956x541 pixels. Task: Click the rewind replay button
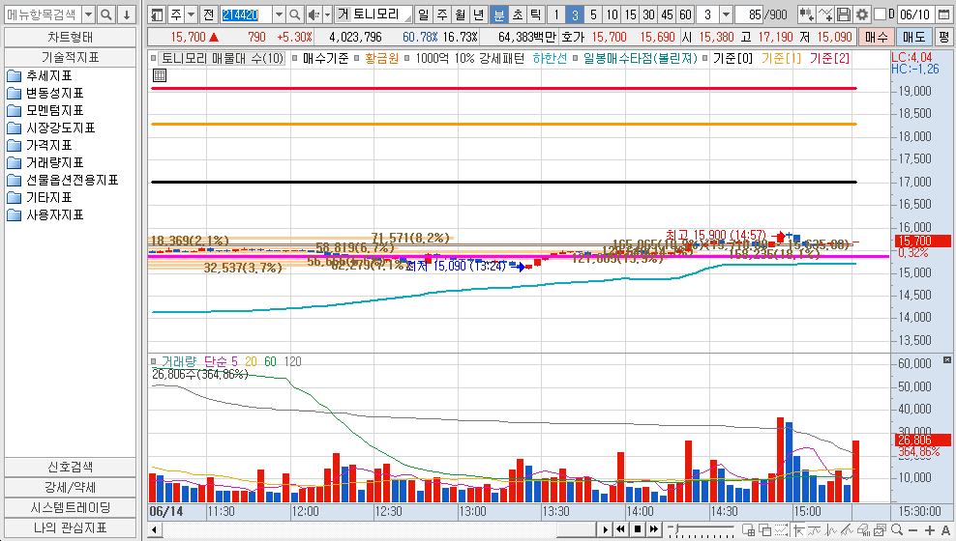pos(620,529)
